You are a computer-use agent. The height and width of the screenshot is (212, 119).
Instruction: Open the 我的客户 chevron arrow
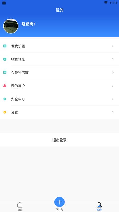(113, 86)
